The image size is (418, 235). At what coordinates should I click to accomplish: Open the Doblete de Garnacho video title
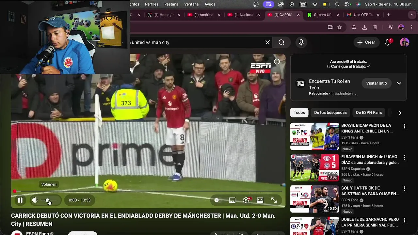point(370,222)
